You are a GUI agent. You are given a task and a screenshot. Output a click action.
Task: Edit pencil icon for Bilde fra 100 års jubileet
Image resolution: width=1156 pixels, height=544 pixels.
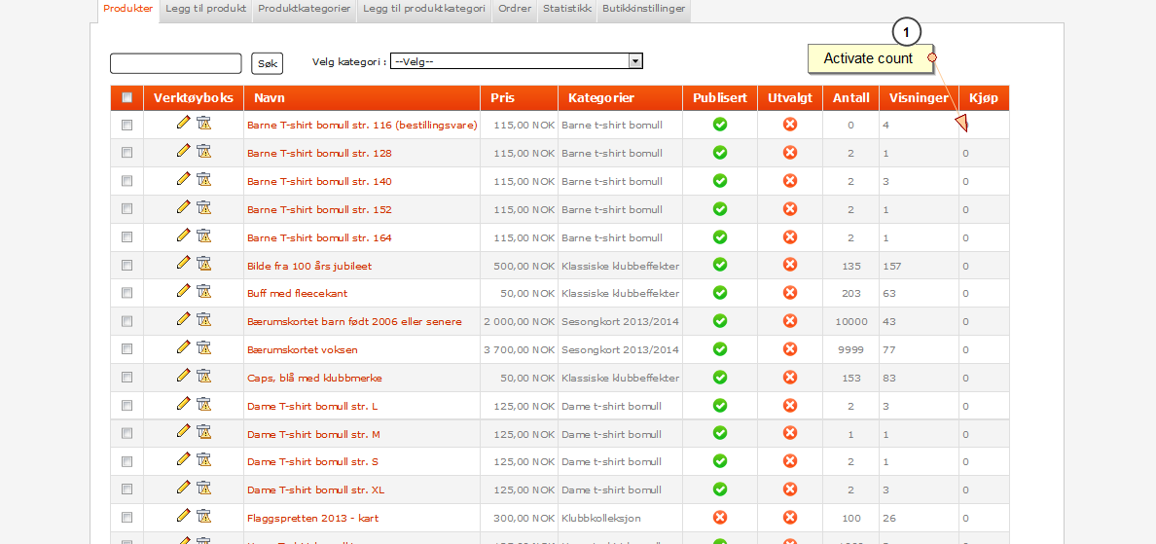point(184,263)
